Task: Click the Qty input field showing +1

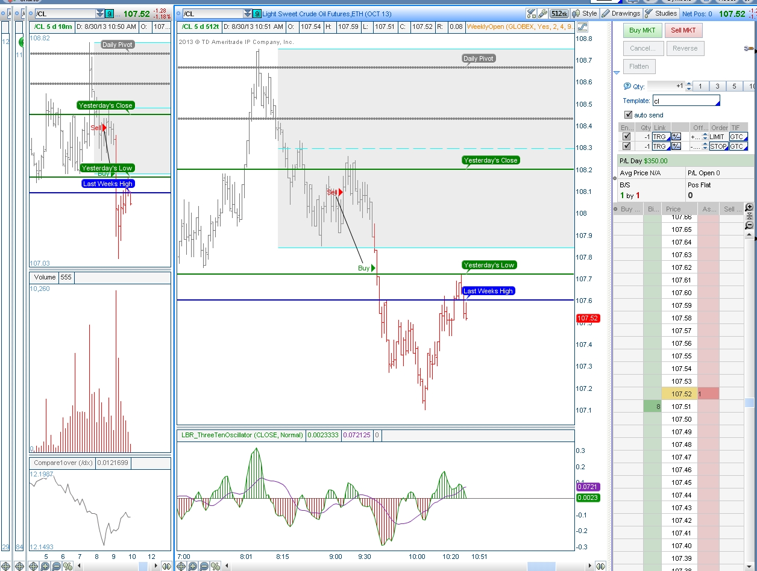Action: (x=665, y=86)
